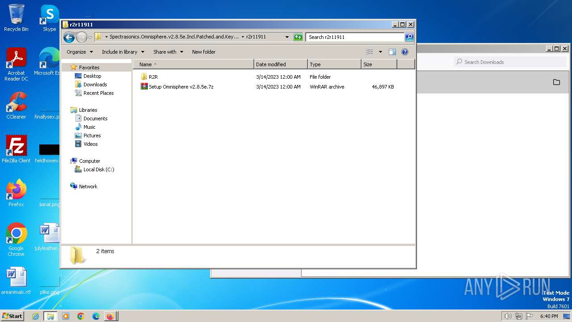Click folder icon in background Downloads window
This screenshot has height=322, width=572.
pyautogui.click(x=556, y=82)
